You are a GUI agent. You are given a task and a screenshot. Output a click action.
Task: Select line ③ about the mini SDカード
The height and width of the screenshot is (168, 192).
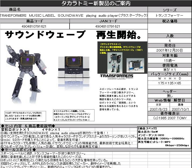41,140
